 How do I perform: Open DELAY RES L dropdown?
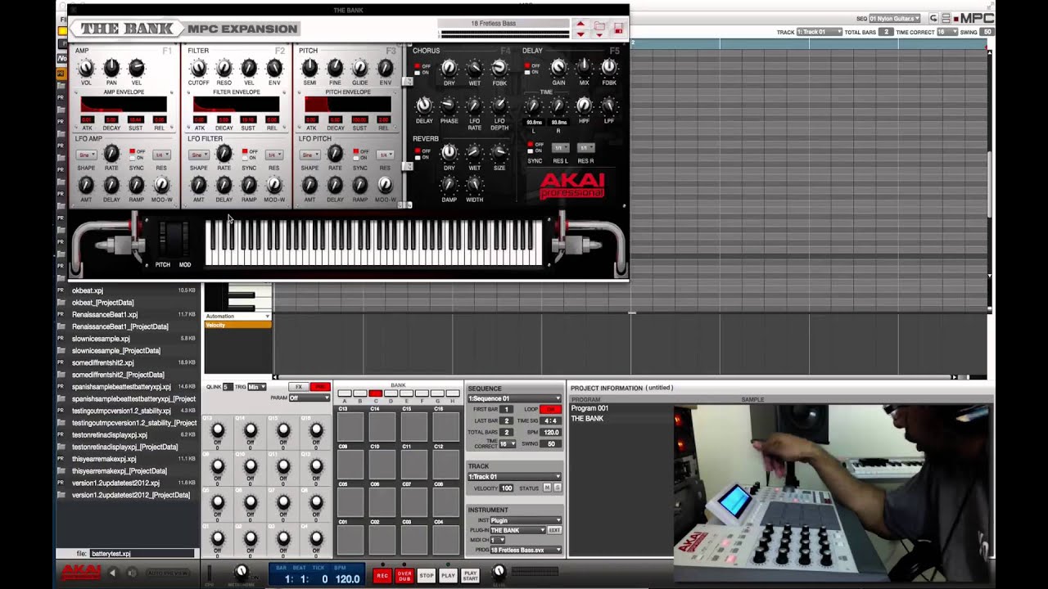point(560,148)
